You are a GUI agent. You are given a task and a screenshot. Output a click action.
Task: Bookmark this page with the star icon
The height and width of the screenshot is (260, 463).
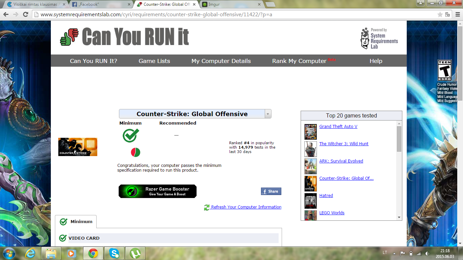[x=440, y=15]
